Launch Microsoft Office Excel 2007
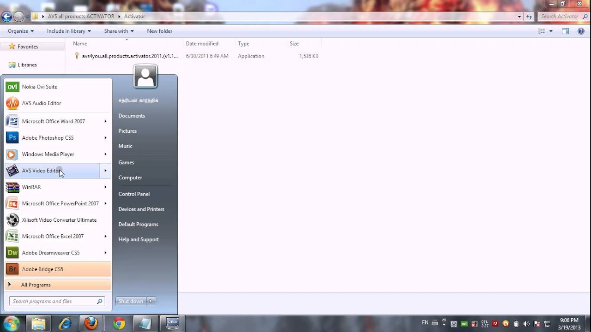Screen dimensions: 591x332 coord(52,236)
